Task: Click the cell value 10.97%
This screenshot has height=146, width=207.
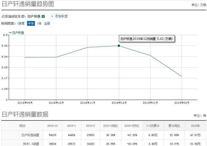Action: [174, 144]
